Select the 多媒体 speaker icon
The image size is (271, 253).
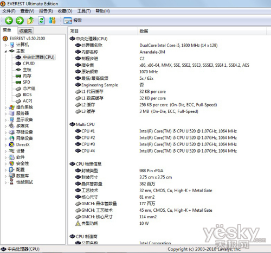[x=12, y=126]
